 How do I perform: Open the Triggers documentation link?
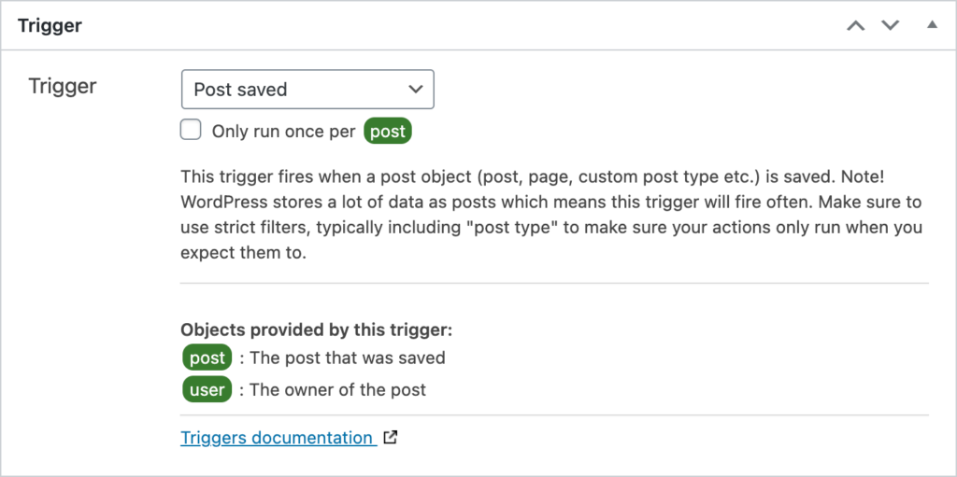279,438
